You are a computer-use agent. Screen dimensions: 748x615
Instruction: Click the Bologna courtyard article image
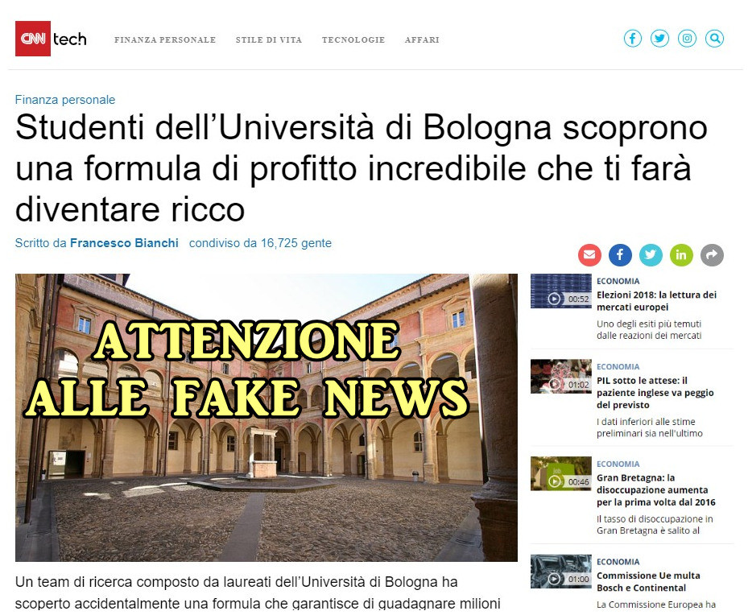pyautogui.click(x=267, y=418)
